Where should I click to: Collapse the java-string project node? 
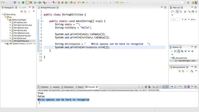pos(3,14)
